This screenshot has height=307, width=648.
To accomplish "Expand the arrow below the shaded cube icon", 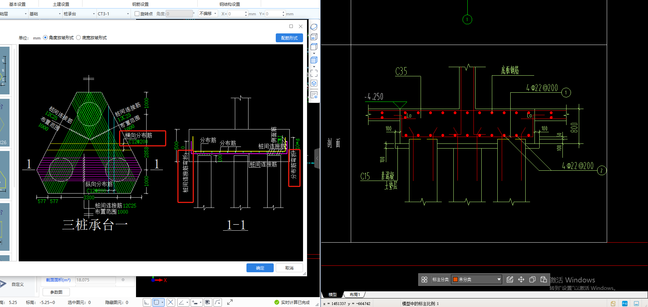I will pyautogui.click(x=314, y=66).
